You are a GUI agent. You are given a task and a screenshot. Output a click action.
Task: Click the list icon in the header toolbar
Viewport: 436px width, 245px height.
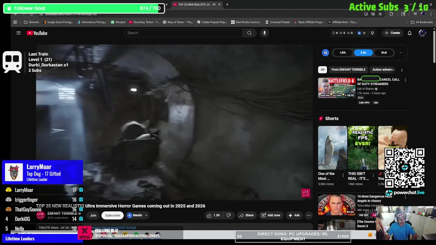pos(364,33)
